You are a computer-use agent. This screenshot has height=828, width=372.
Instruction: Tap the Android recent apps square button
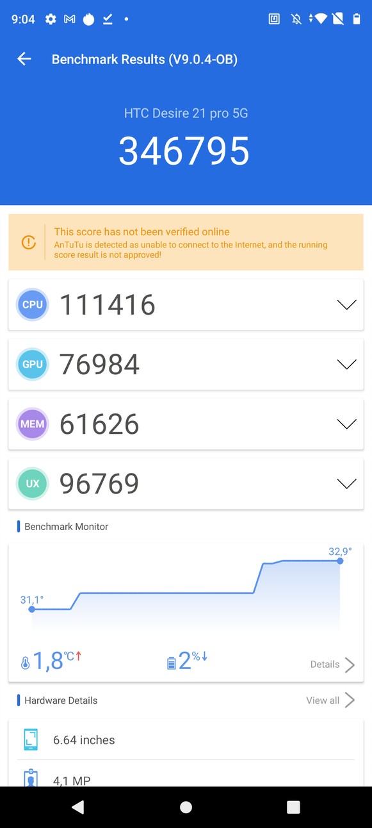pos(293,807)
